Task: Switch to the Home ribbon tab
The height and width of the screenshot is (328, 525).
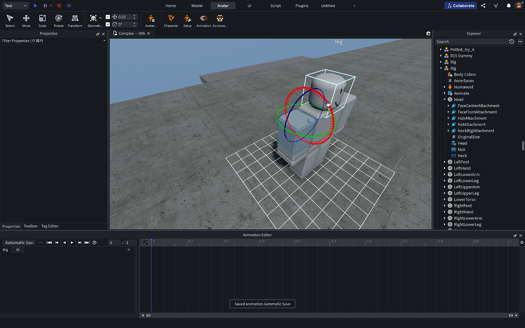Action: click(170, 6)
